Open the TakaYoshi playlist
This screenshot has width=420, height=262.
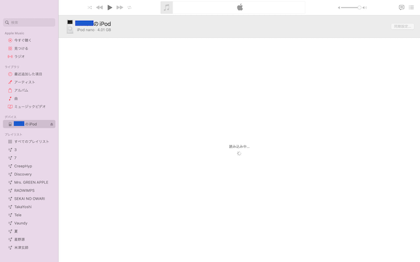point(29,207)
